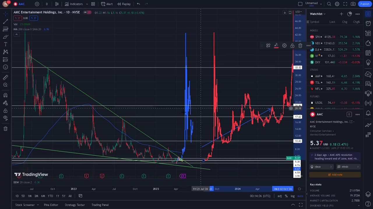373x209 pixels.
Task: Add symbol to compare with plus icon
Action: tap(37, 4)
